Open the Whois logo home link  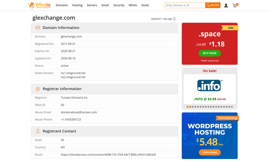coord(40,5)
